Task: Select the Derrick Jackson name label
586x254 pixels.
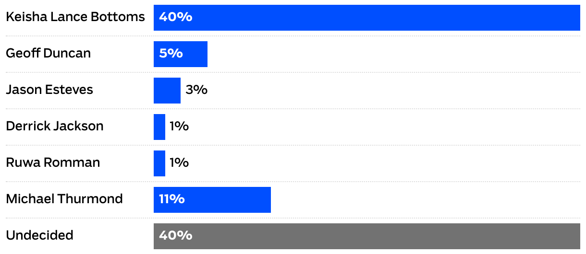Action: pyautogui.click(x=54, y=126)
